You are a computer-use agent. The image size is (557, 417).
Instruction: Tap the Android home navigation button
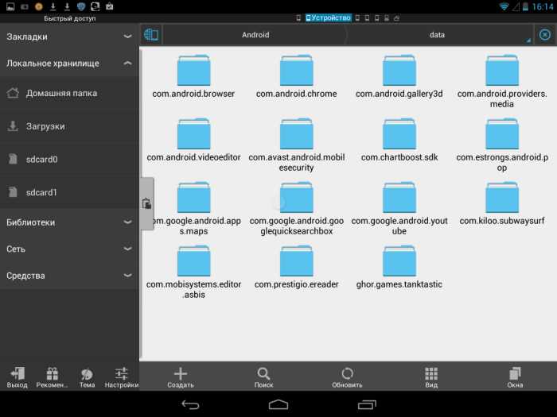pyautogui.click(x=278, y=404)
